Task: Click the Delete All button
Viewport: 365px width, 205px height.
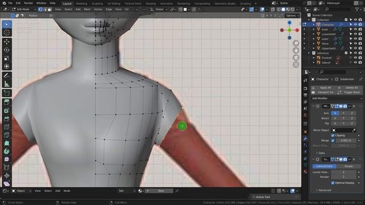Action: point(350,88)
